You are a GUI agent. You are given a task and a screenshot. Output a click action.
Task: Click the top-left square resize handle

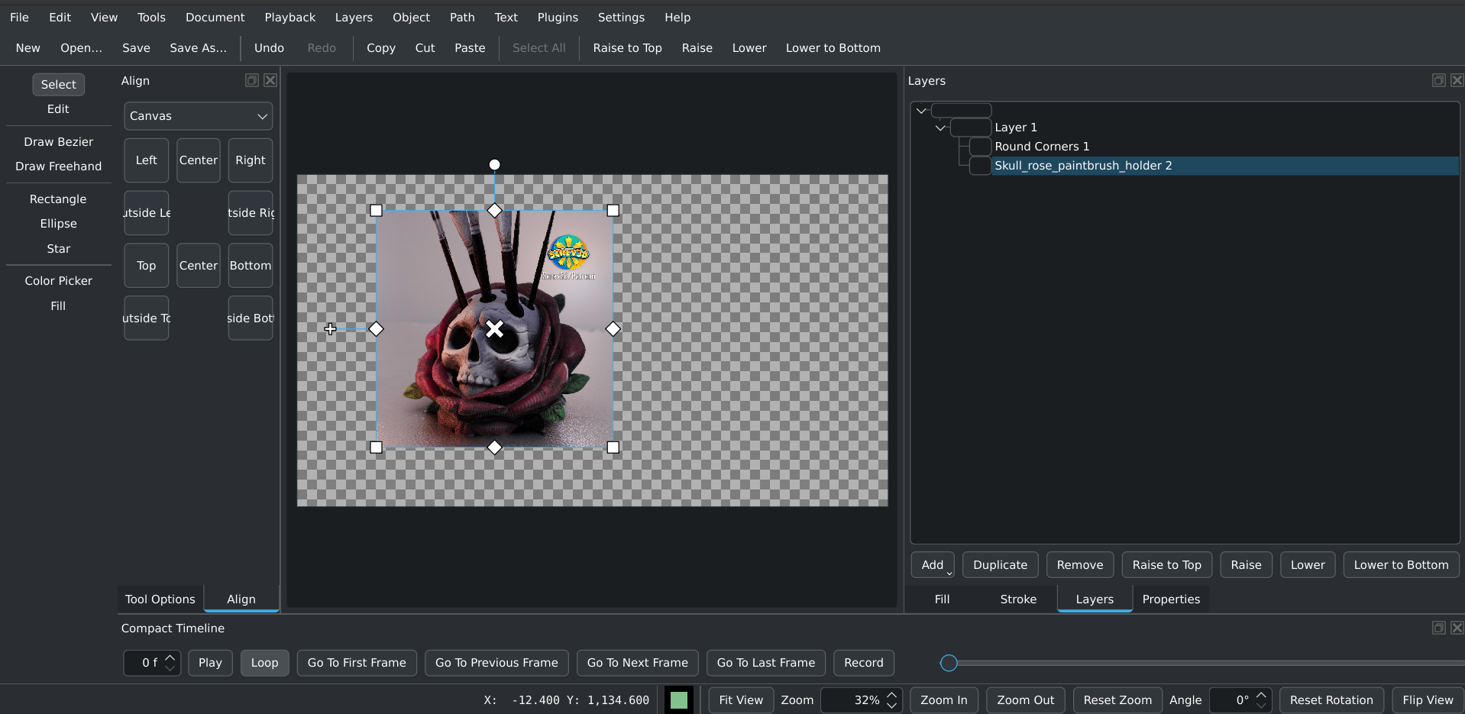point(376,211)
